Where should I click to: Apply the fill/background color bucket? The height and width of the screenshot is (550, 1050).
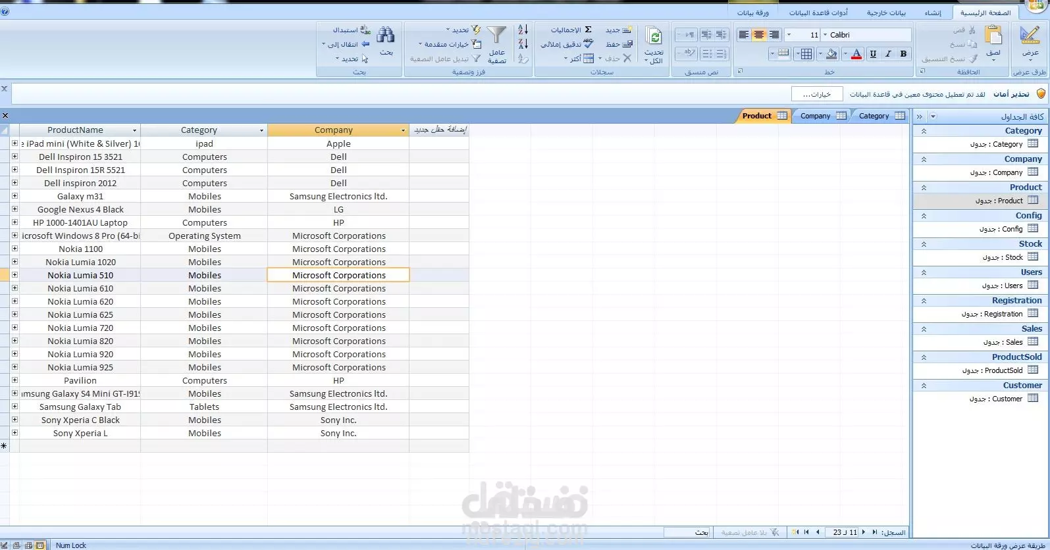(x=832, y=54)
